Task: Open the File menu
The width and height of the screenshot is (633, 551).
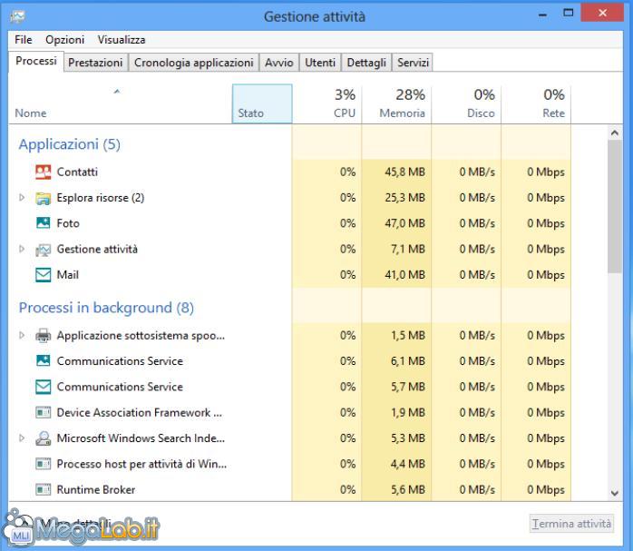Action: point(23,40)
